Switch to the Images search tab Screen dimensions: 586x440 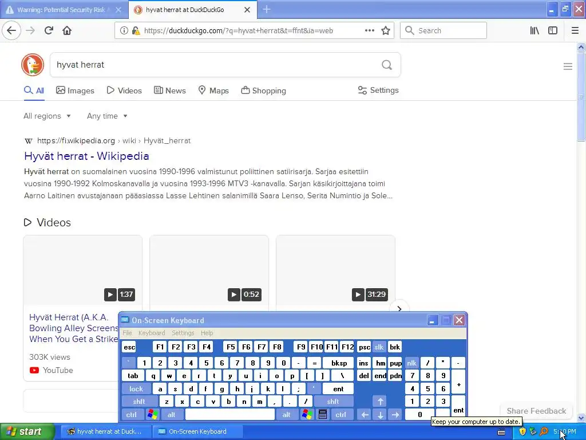pos(75,91)
